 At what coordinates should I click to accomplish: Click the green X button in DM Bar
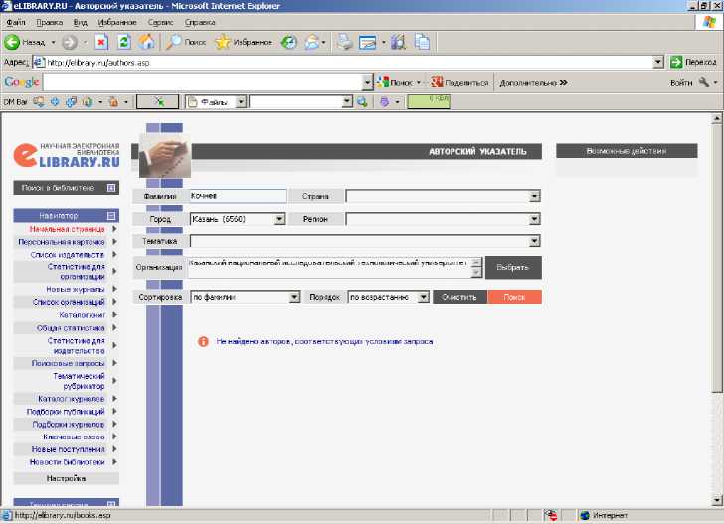[157, 102]
